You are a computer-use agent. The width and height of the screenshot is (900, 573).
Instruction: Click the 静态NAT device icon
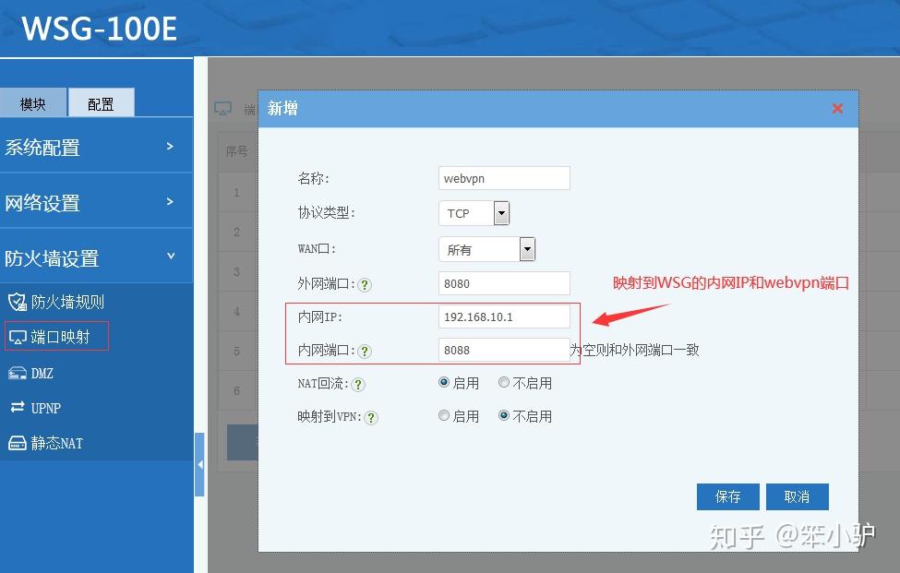point(15,443)
